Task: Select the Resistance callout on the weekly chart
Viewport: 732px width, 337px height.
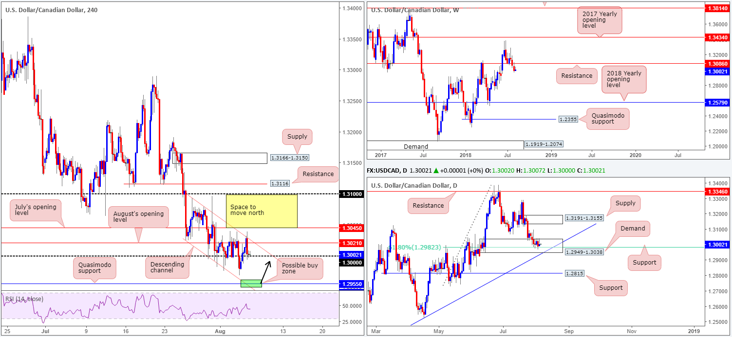Action: click(x=577, y=75)
